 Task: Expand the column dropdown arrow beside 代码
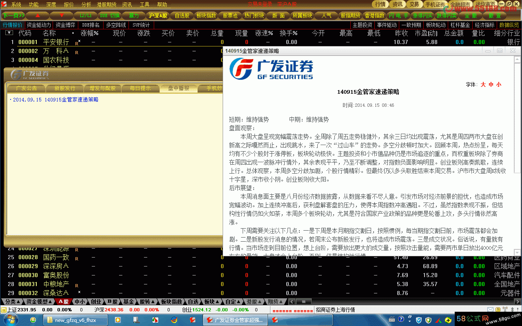pyautogui.click(x=9, y=33)
